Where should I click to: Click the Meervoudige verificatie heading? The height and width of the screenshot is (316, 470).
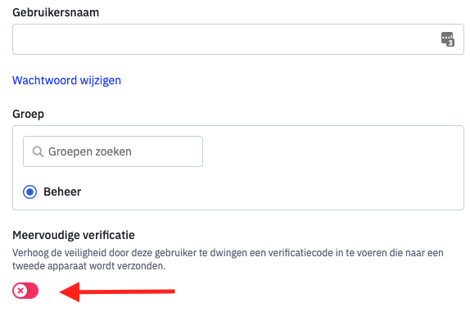click(x=74, y=235)
